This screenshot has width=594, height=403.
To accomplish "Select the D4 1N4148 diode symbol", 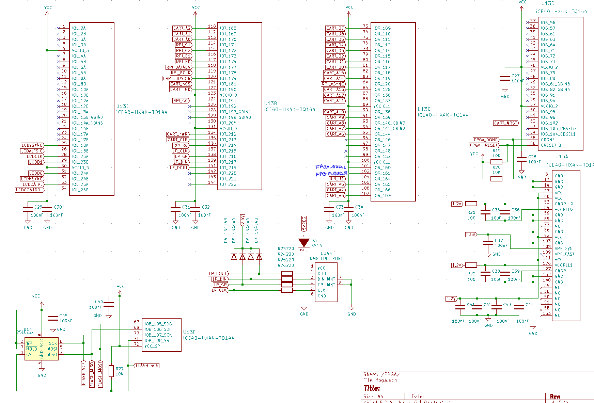I will click(x=234, y=257).
